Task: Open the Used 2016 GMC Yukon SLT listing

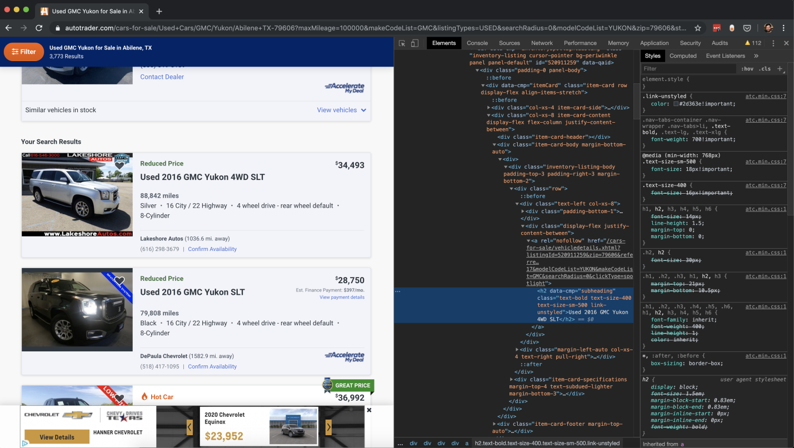Action: [192, 292]
